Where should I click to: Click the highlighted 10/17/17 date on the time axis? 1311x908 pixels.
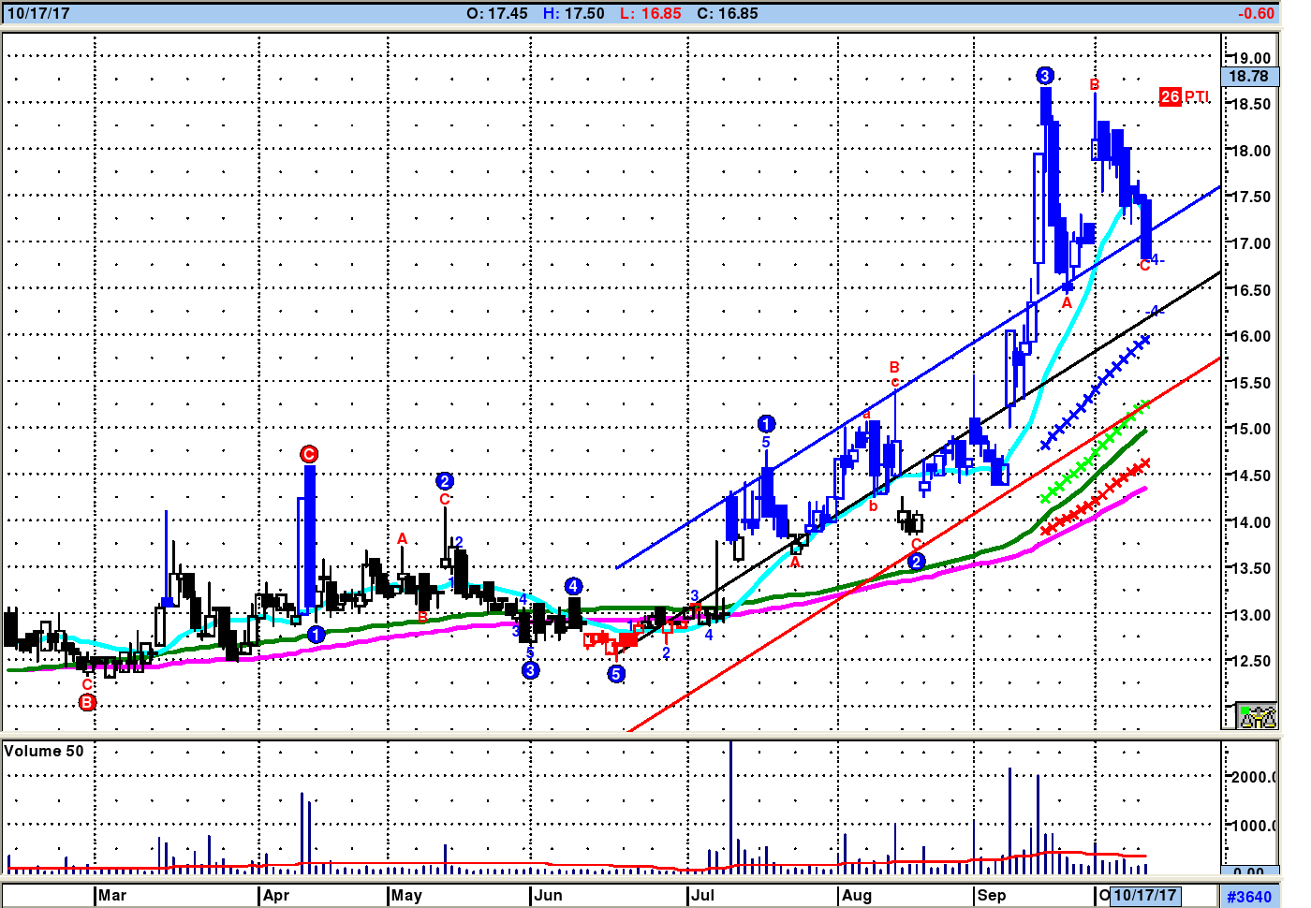click(x=1144, y=895)
